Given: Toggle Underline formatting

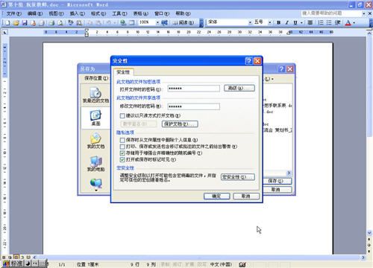Looking at the screenshot, I should click(x=295, y=22).
